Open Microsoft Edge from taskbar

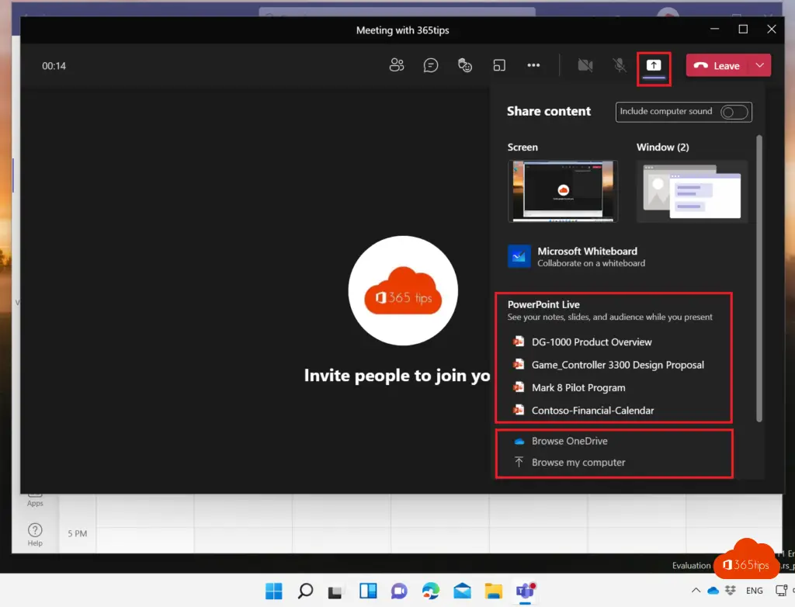pos(430,591)
